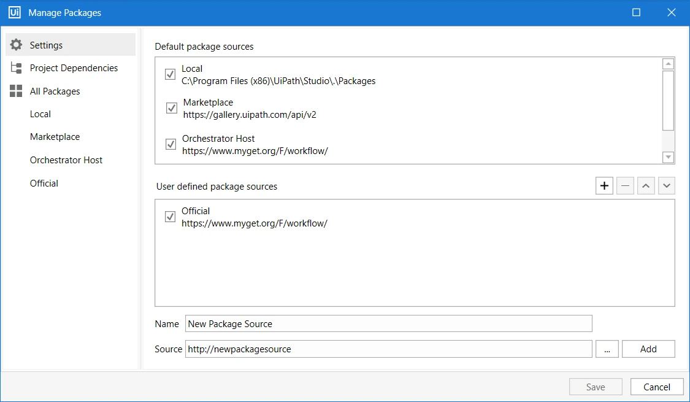Disable the Official user defined source checkbox

click(x=170, y=217)
